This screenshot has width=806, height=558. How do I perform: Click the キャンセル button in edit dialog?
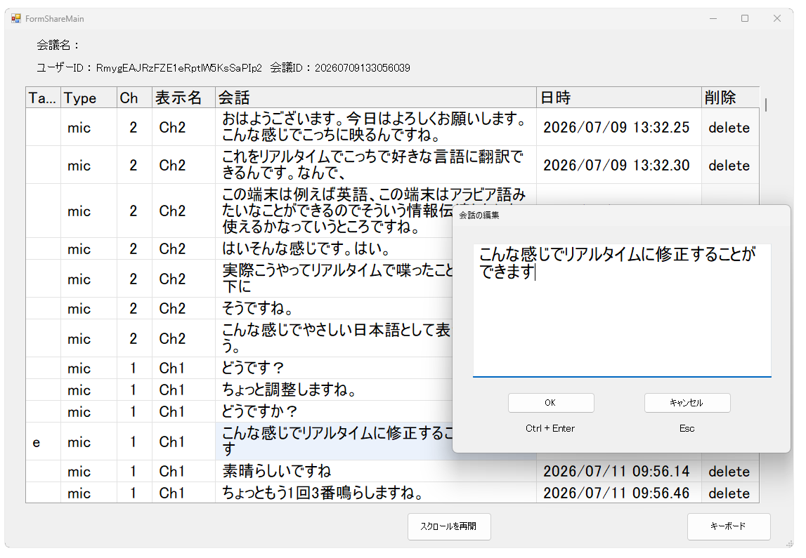pos(687,402)
